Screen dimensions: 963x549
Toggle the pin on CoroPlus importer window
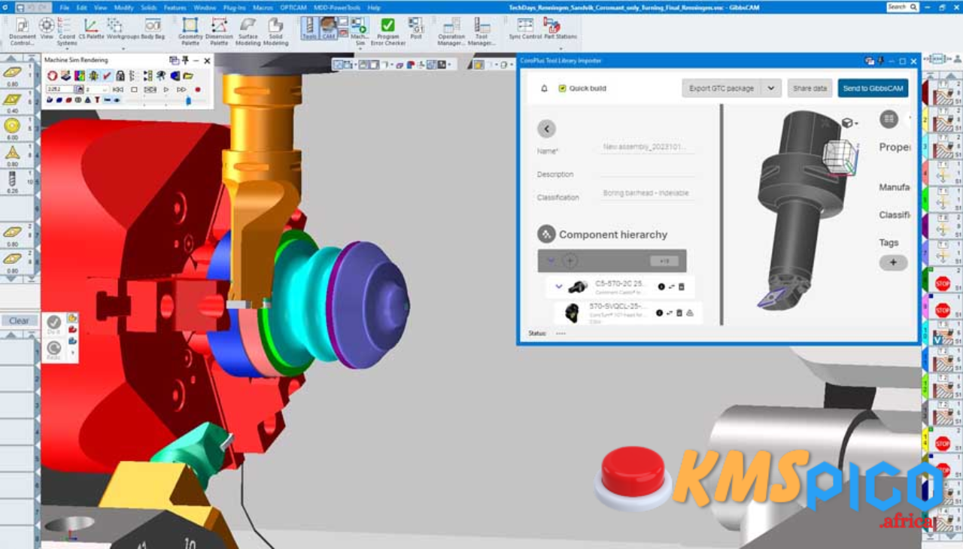point(880,61)
